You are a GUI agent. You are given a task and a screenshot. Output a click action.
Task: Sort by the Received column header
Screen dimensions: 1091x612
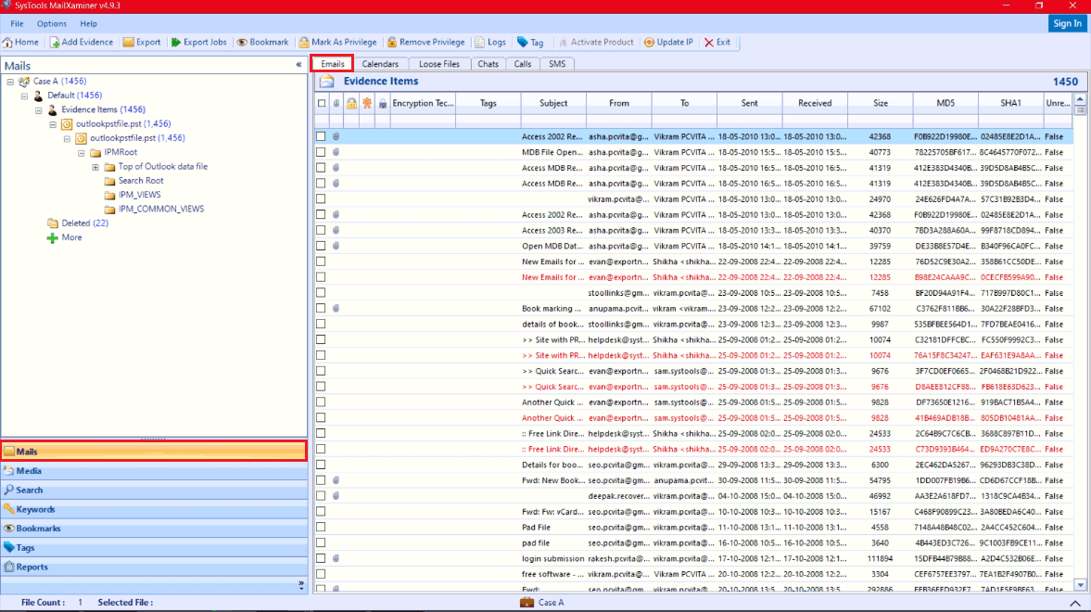point(815,103)
